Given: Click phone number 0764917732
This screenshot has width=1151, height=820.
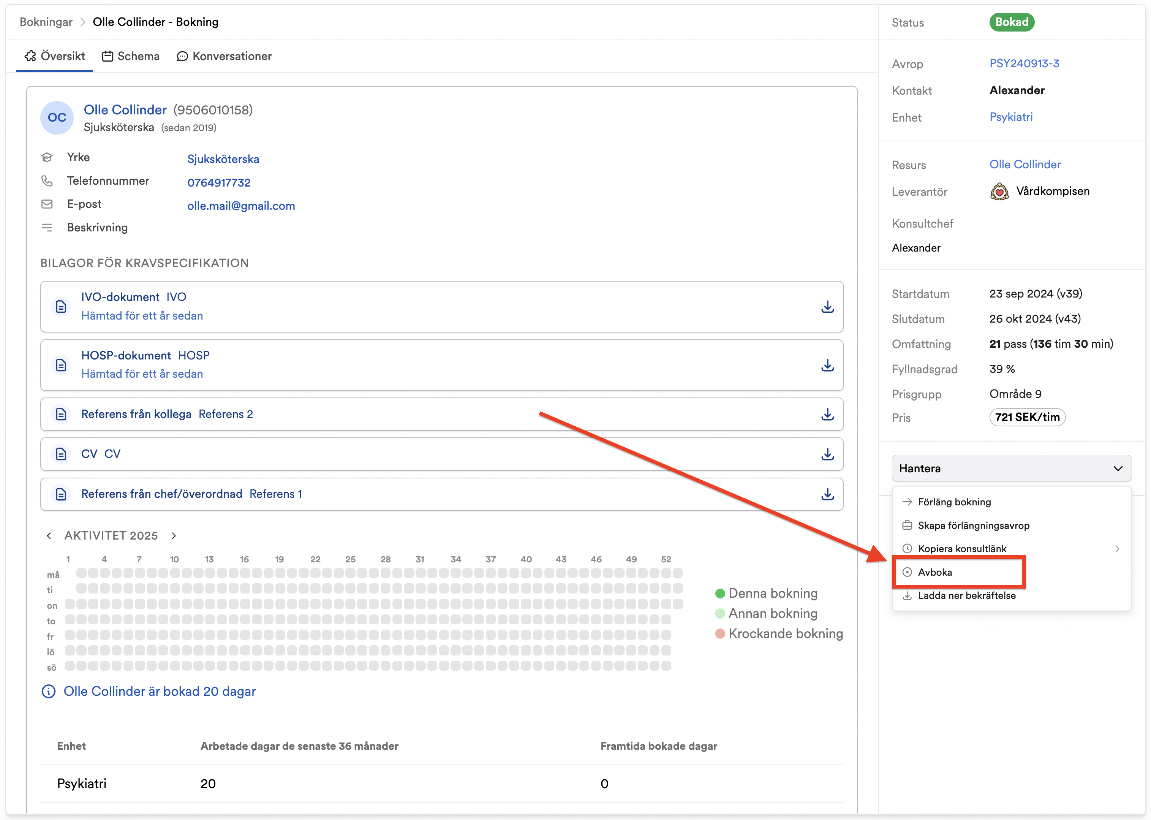Looking at the screenshot, I should coord(218,182).
